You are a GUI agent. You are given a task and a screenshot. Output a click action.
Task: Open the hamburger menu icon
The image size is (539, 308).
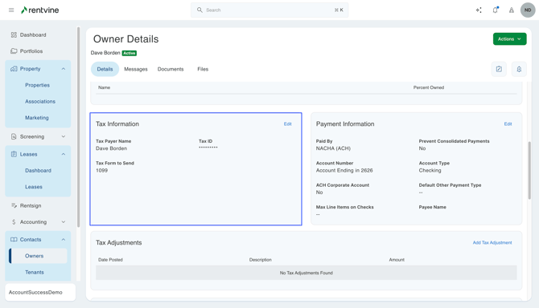tap(11, 10)
